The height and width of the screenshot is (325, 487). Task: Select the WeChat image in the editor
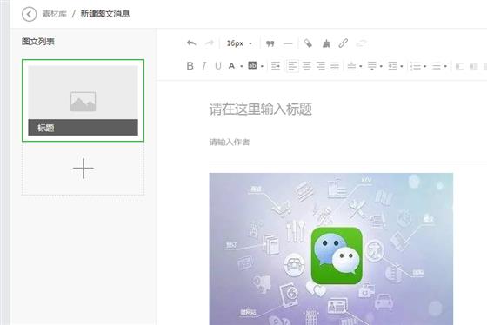pos(331,249)
